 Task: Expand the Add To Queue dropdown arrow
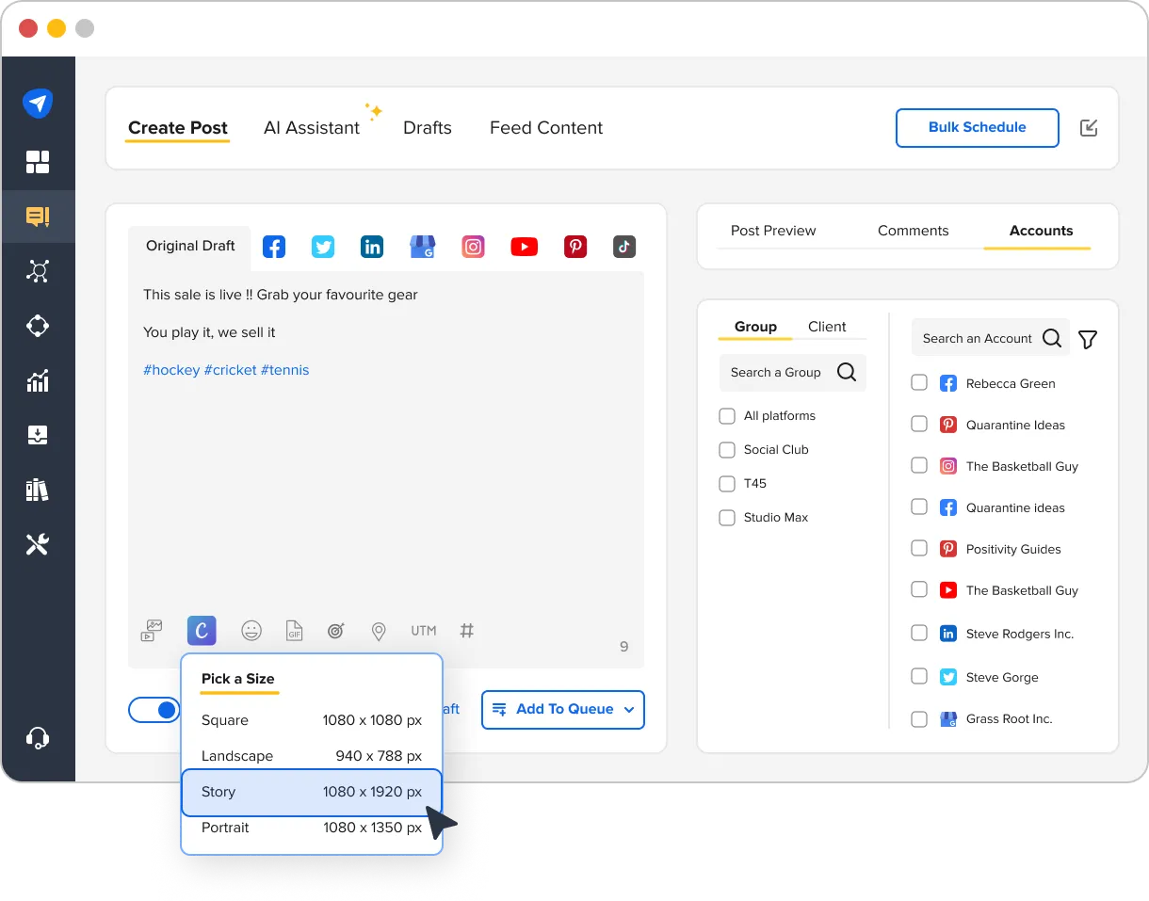pos(630,710)
